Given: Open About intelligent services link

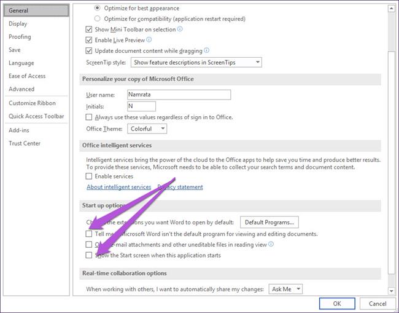Looking at the screenshot, I should pyautogui.click(x=119, y=187).
